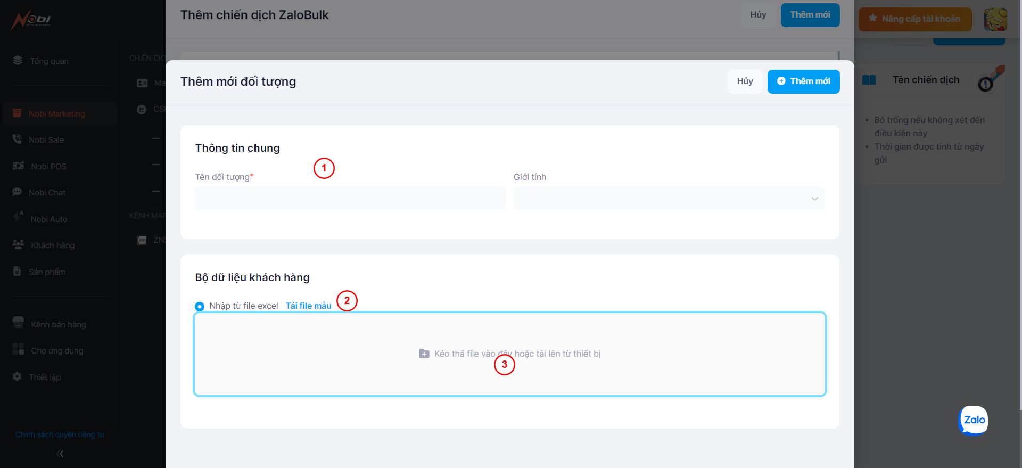
Task: Select the Nhập từ file excel radio
Action: point(200,306)
